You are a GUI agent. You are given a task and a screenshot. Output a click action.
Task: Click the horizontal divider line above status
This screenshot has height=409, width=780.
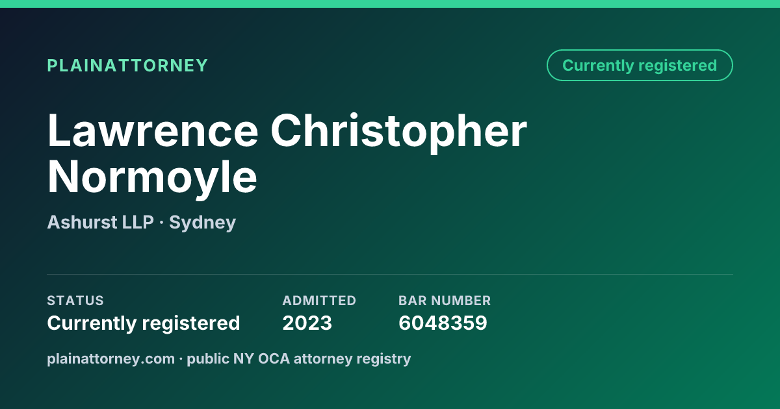390,274
